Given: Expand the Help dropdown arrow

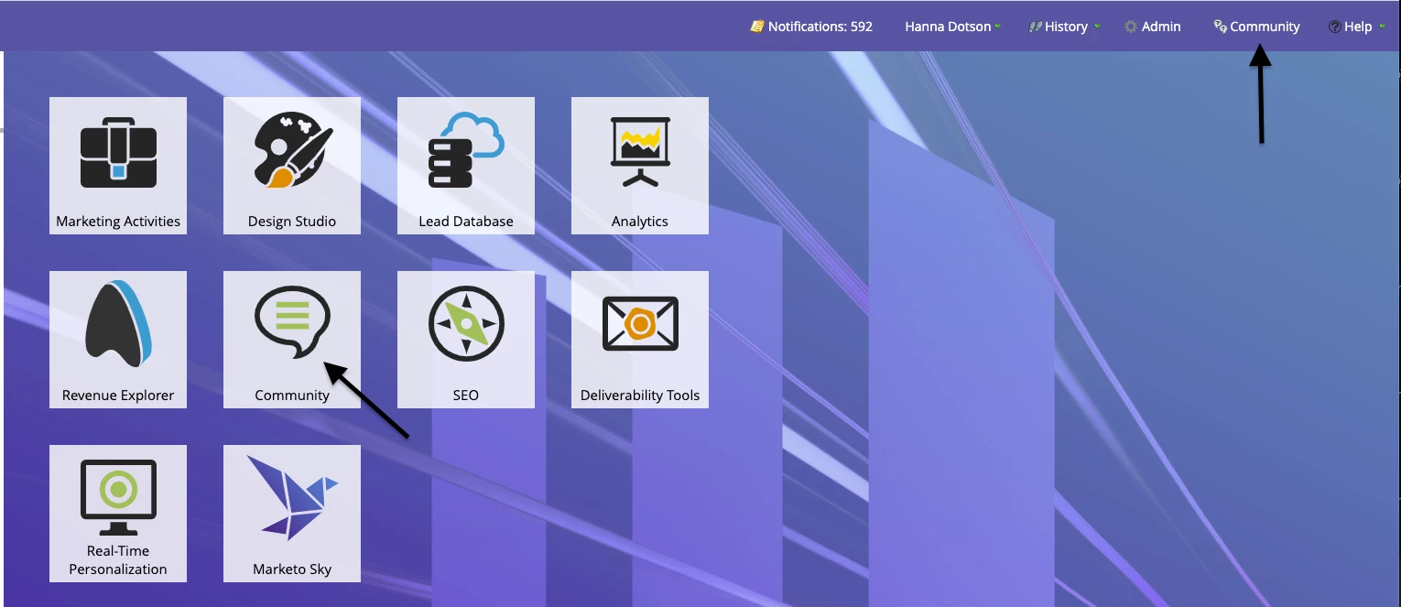Looking at the screenshot, I should click(1382, 27).
